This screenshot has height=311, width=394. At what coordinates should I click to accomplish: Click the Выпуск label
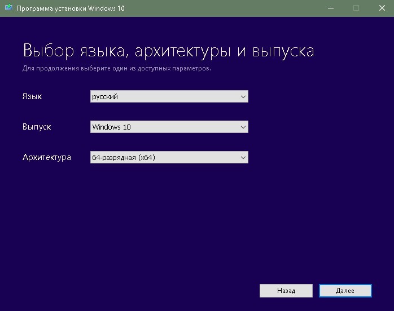(x=37, y=127)
